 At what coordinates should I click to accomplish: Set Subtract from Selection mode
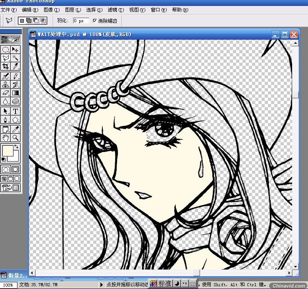click(36, 20)
